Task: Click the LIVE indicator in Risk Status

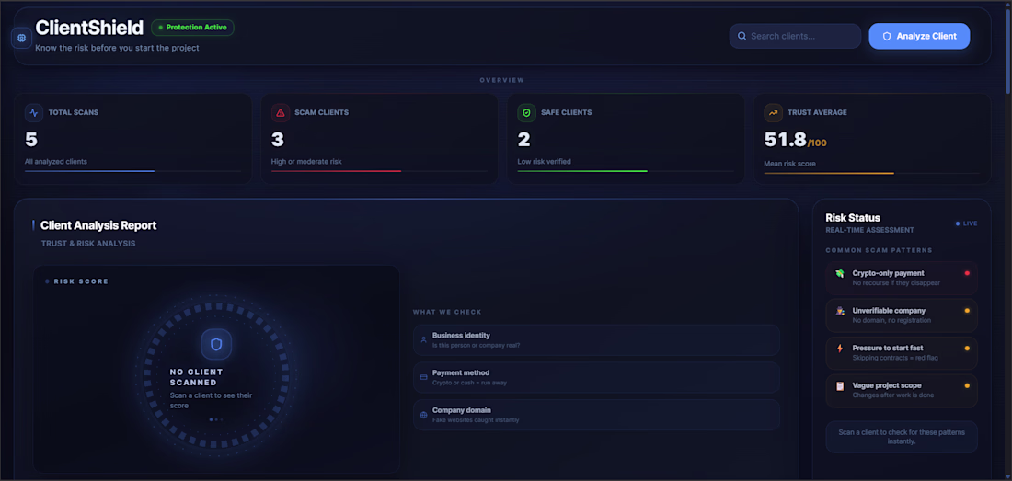Action: click(x=967, y=223)
